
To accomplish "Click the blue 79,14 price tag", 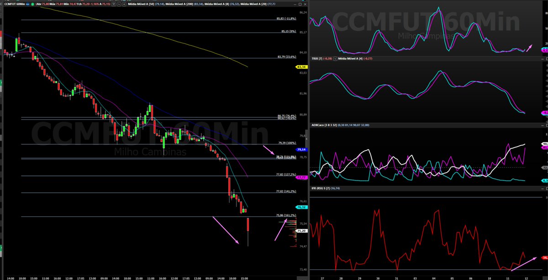I will click(x=301, y=149).
